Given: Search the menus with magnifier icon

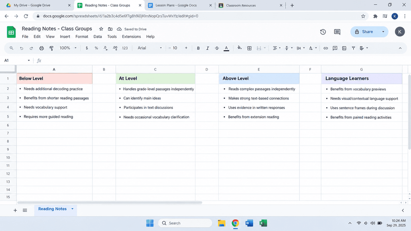Looking at the screenshot, I should point(11,48).
